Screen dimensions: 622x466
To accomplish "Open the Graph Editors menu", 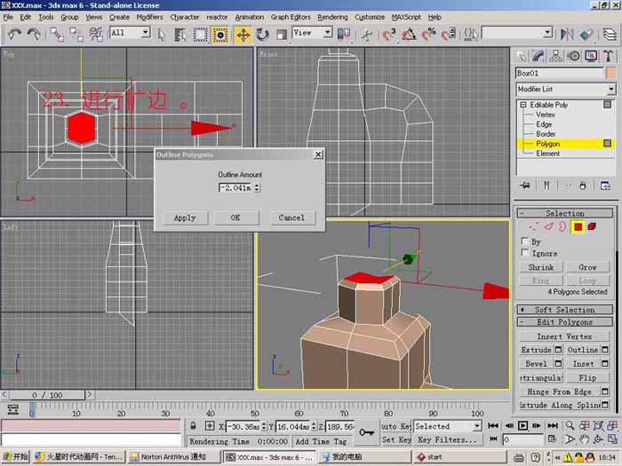I will tap(291, 17).
